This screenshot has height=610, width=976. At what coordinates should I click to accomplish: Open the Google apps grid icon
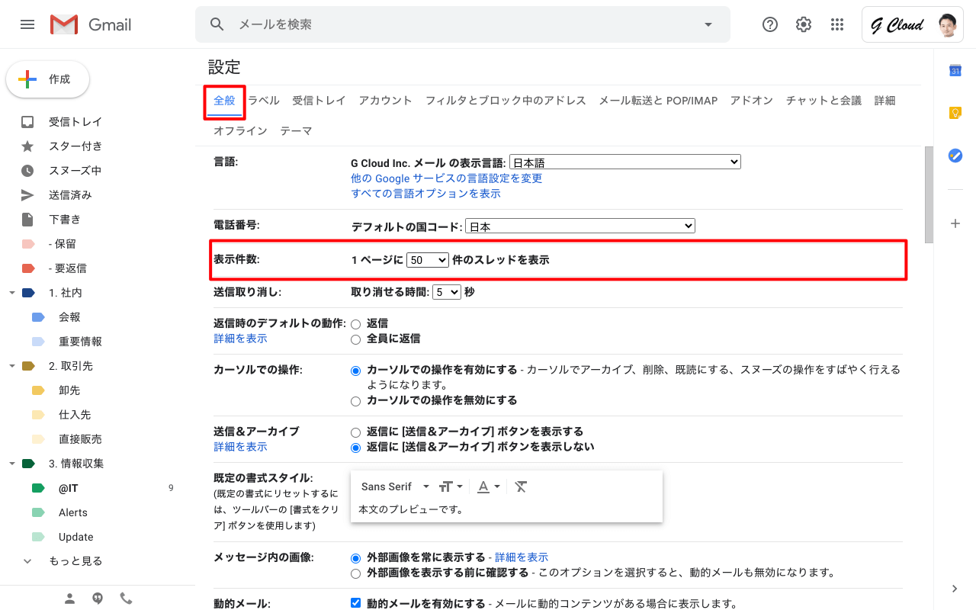pyautogui.click(x=837, y=24)
